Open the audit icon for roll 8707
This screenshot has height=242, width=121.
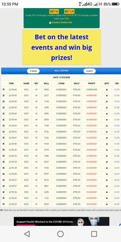[x=3, y=174]
